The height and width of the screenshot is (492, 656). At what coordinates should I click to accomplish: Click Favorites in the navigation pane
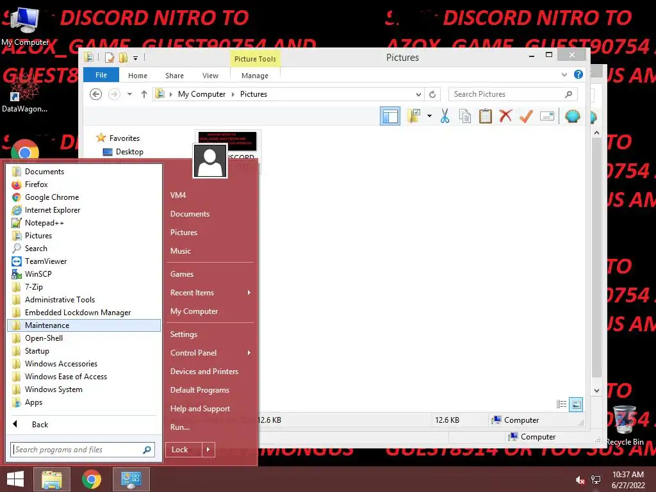click(x=124, y=138)
